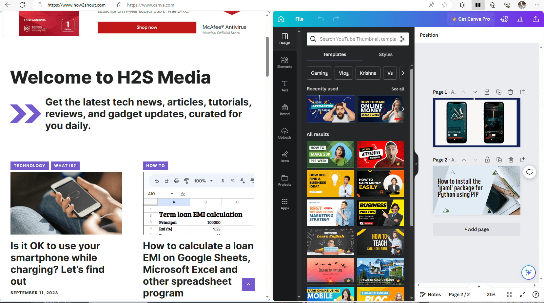Duplicate Page 1
This screenshot has height=303, width=544.
click(x=499, y=92)
